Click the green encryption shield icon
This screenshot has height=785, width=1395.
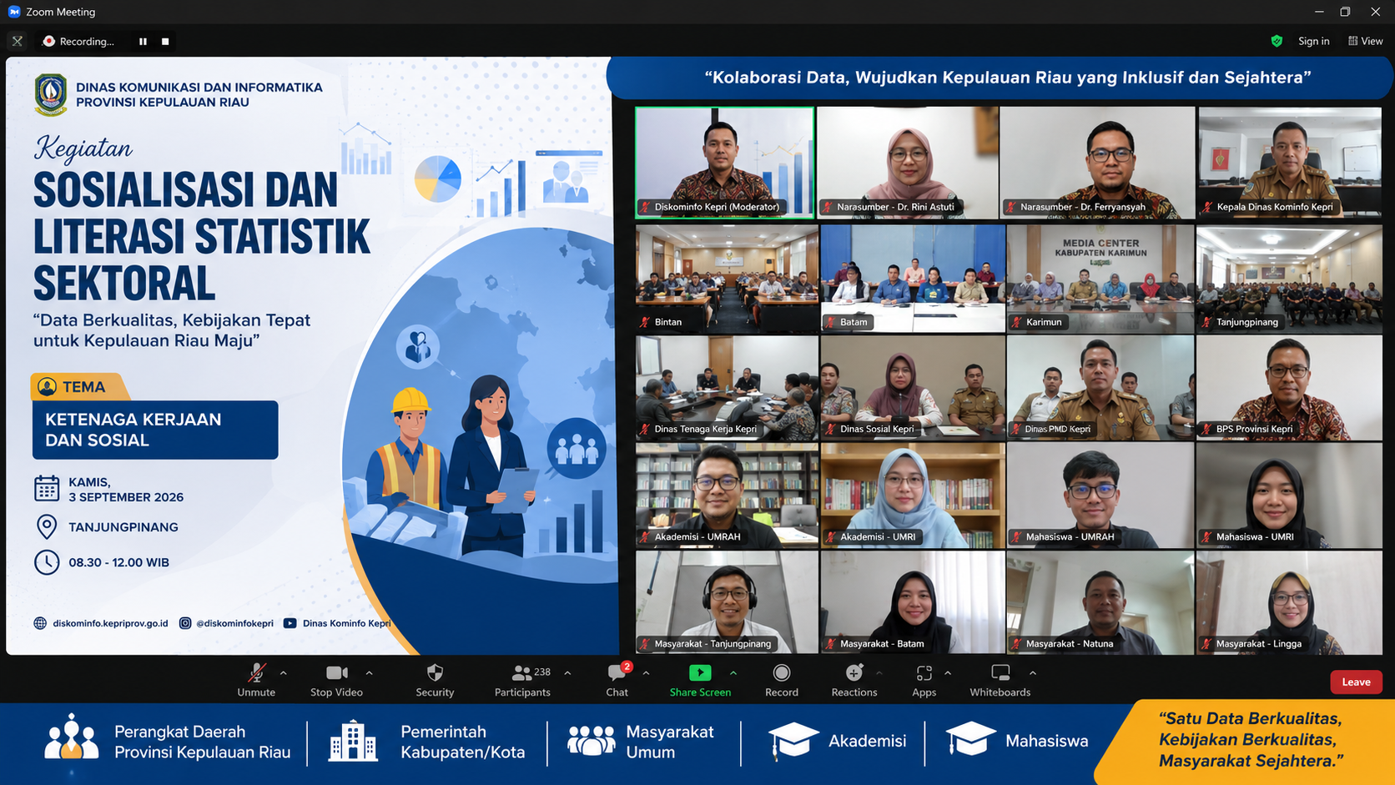coord(1277,41)
